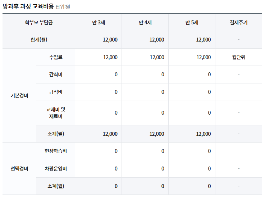Click the 급식비 row label
The height and width of the screenshot is (197, 265).
click(x=56, y=92)
